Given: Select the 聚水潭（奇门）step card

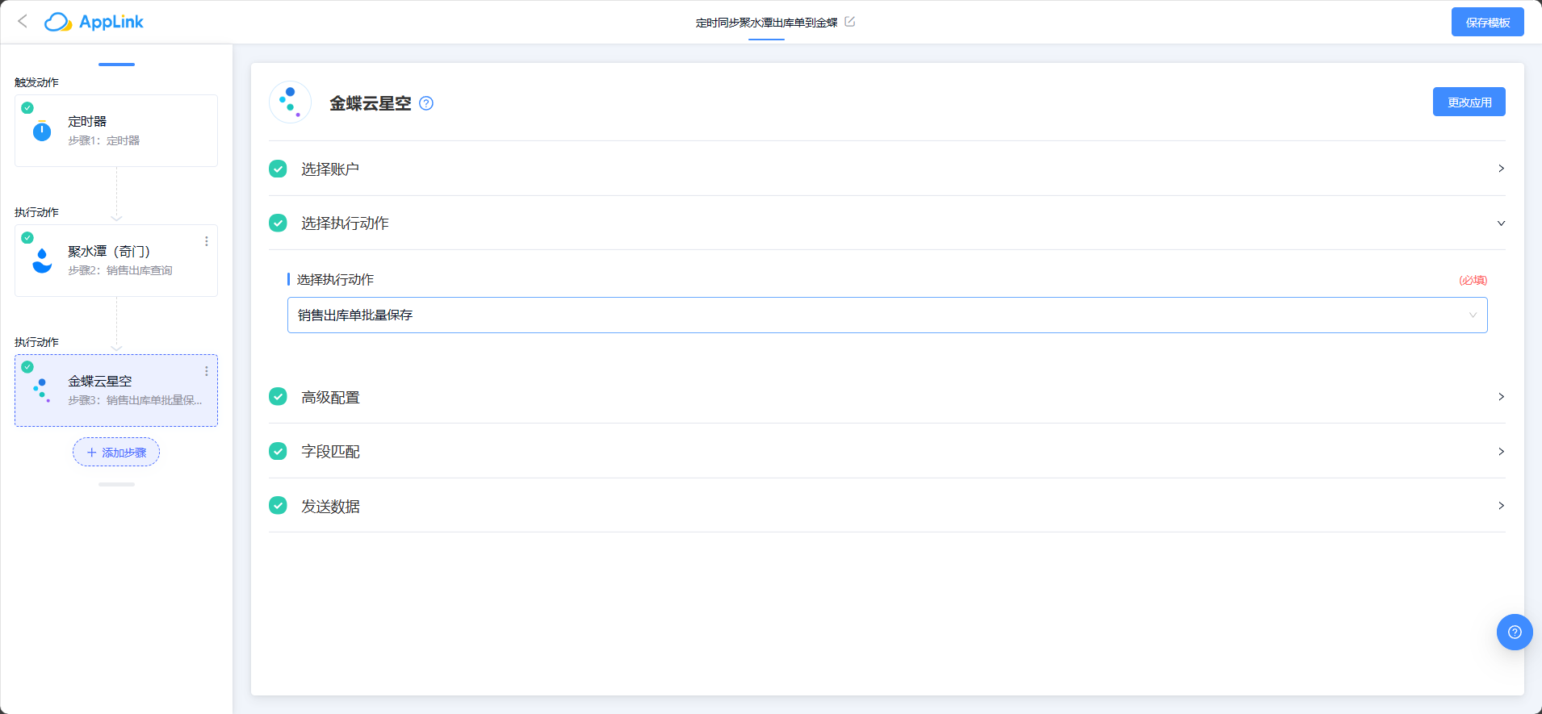Looking at the screenshot, I should click(116, 261).
